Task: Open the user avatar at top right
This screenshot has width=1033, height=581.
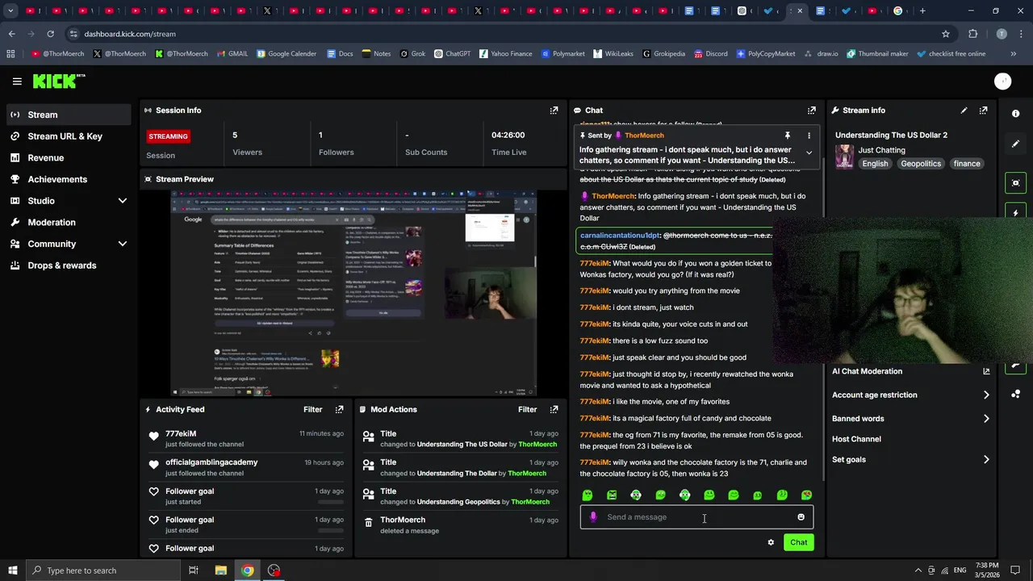Action: 1002,81
